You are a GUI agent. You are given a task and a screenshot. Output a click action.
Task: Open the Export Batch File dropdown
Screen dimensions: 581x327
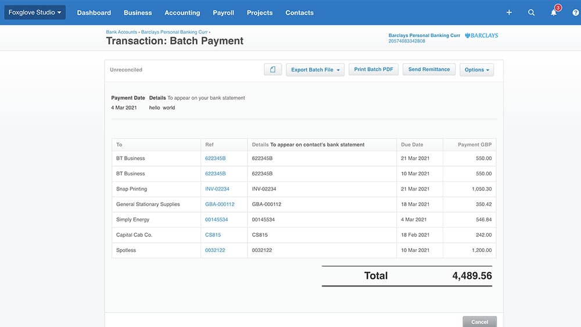pos(315,70)
